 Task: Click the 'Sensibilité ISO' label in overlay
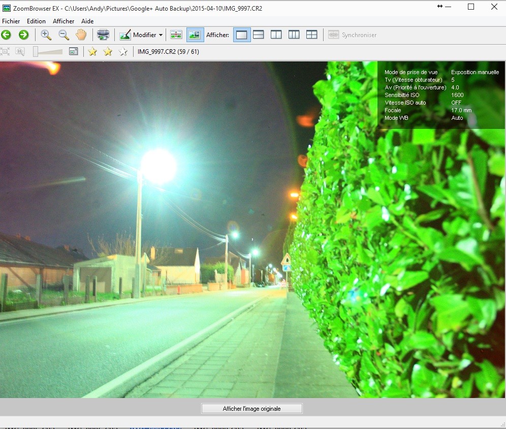tap(402, 95)
